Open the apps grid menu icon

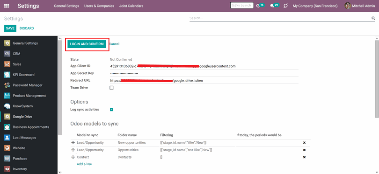[x=7, y=6]
